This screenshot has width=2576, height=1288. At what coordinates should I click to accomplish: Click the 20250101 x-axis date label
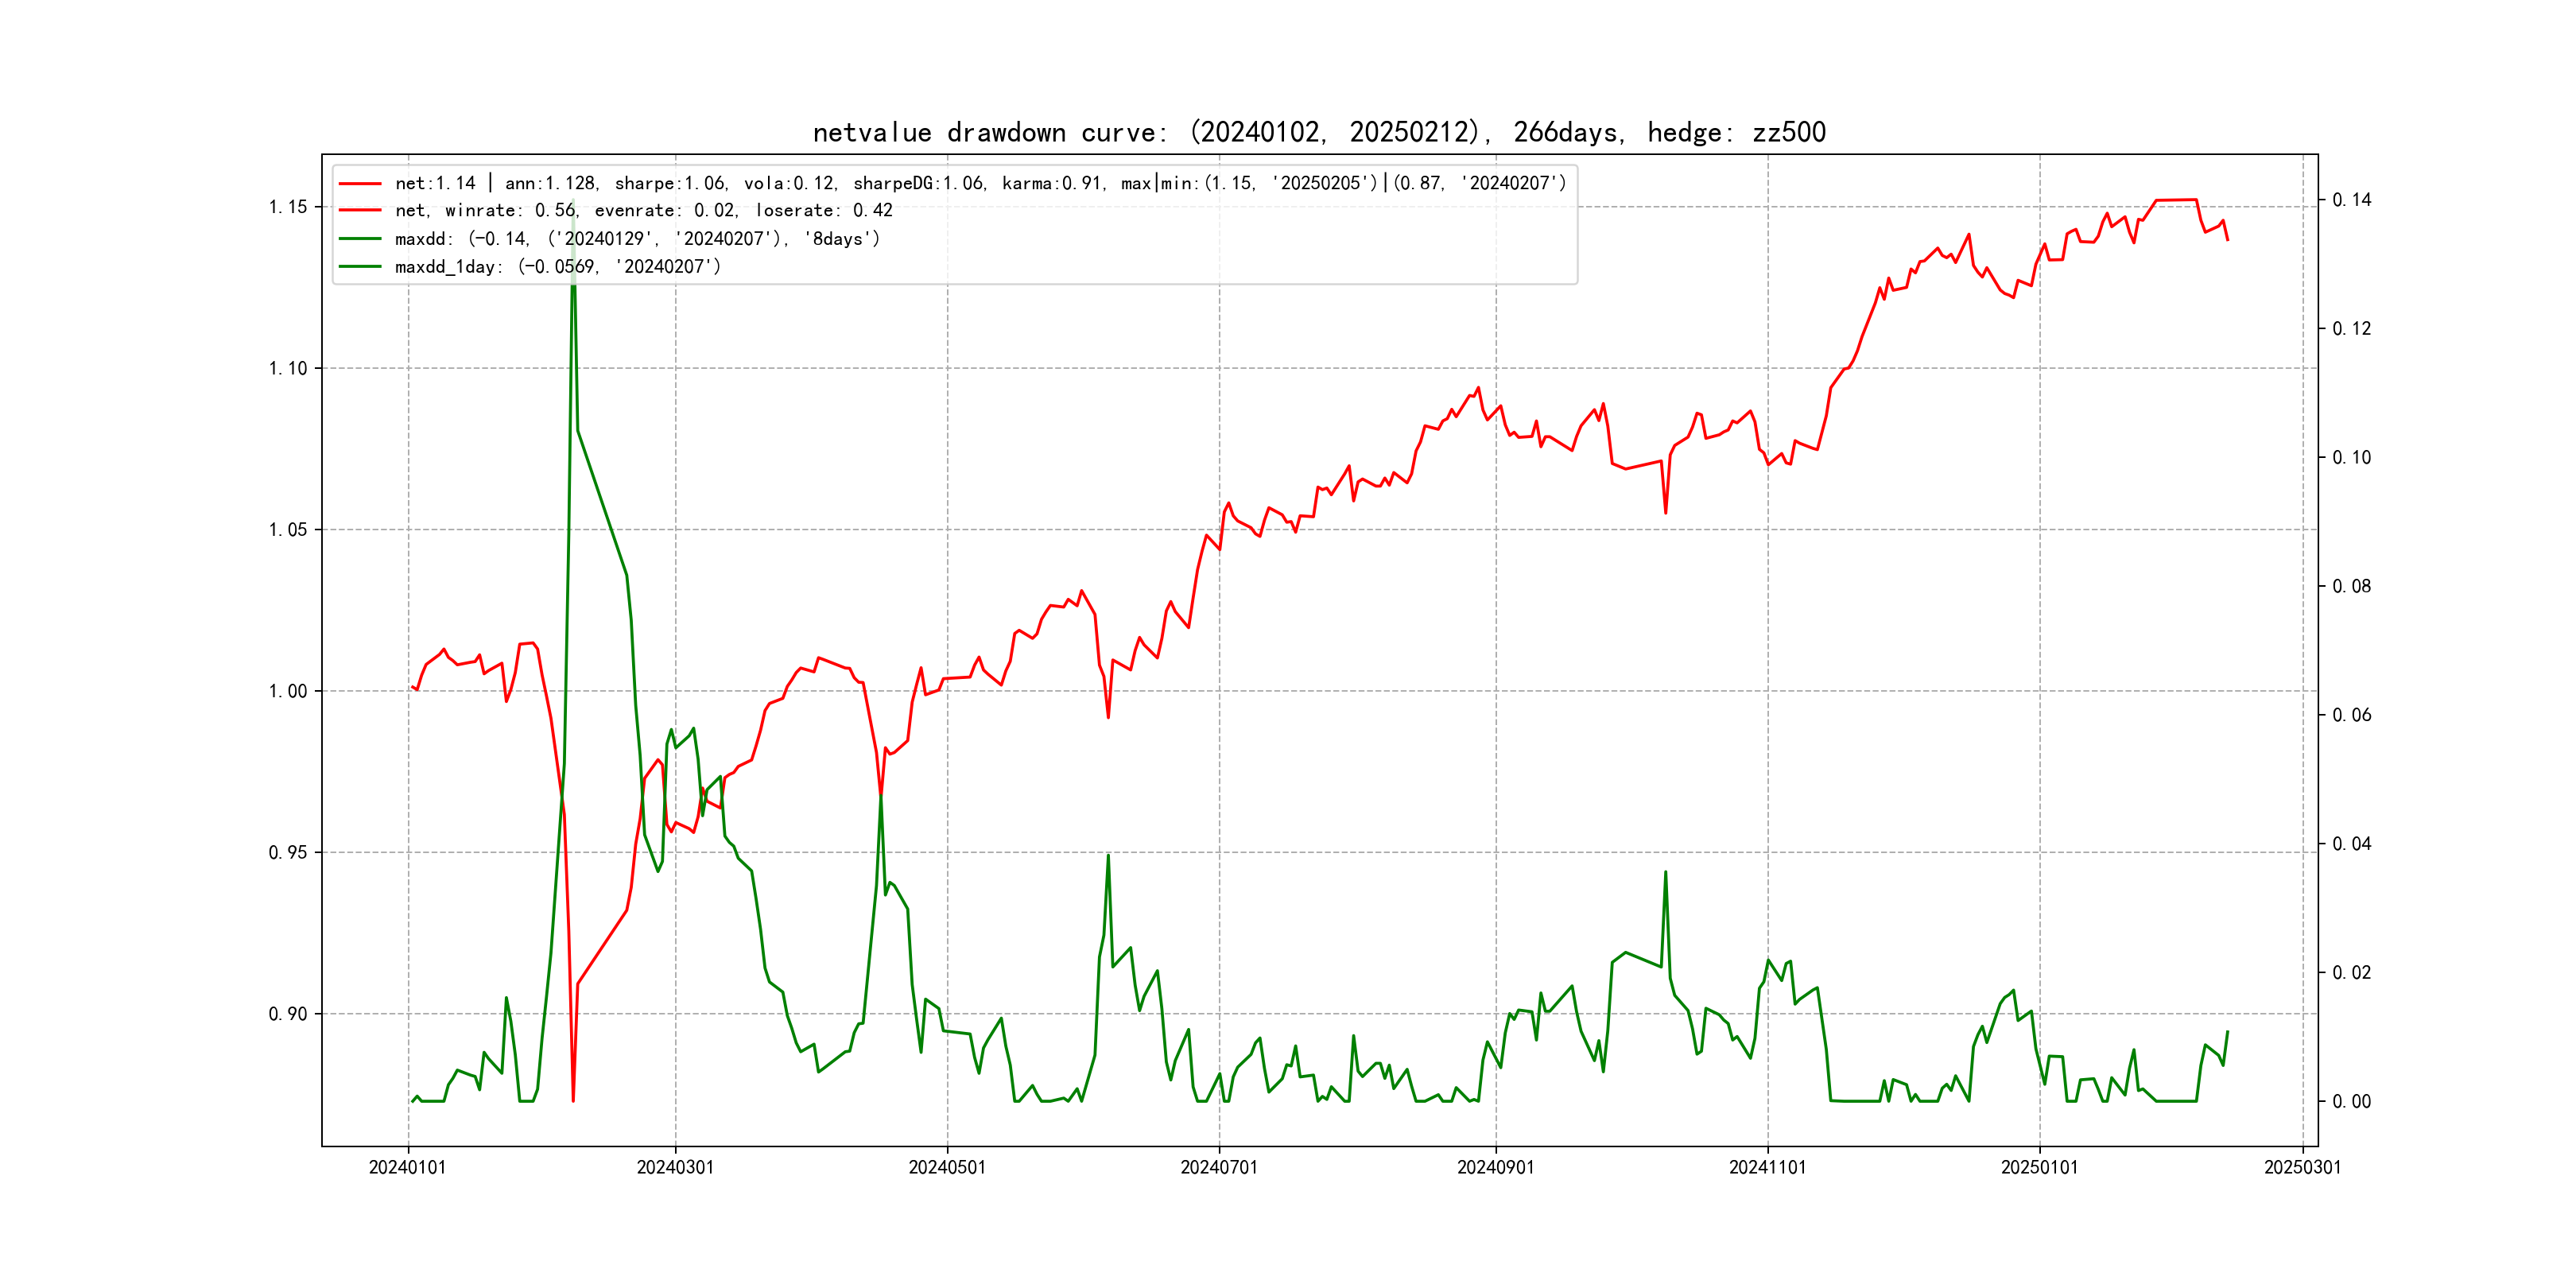tap(2039, 1168)
